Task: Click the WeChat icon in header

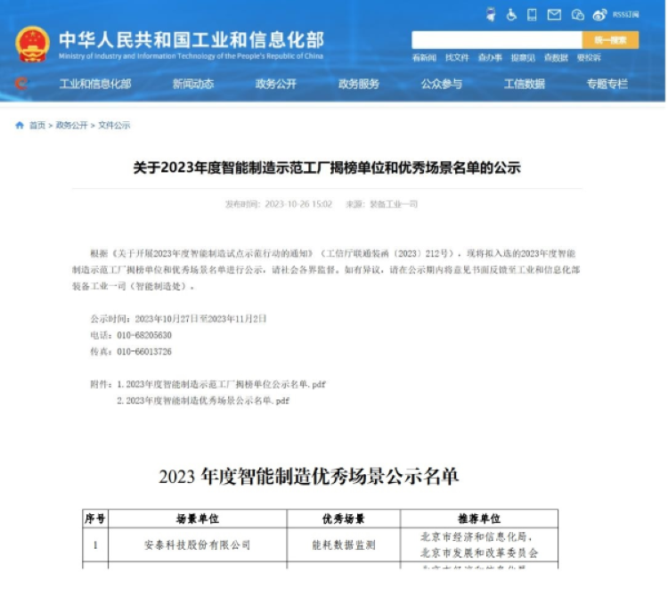Action: (x=577, y=14)
